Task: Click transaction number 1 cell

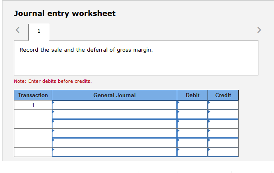Action: coord(33,105)
